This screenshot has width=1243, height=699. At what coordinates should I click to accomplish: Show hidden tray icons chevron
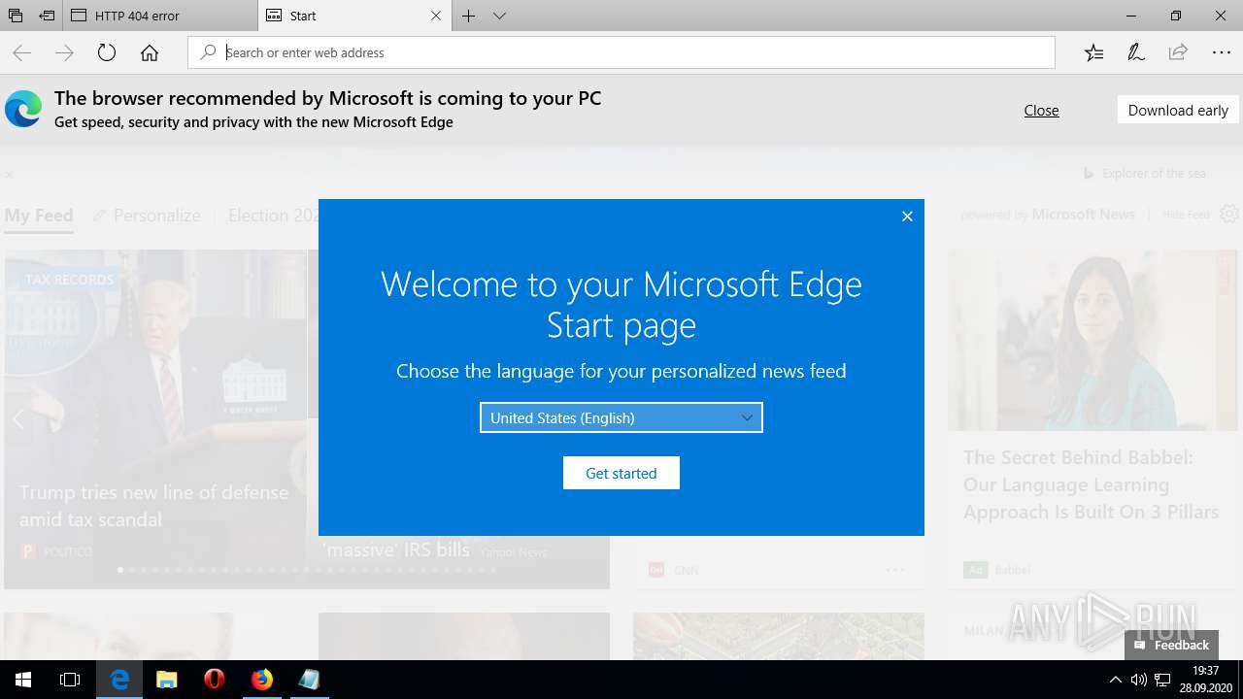(x=1116, y=680)
